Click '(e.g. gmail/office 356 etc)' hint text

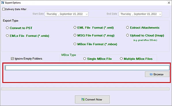pyautogui.click(x=145, y=40)
